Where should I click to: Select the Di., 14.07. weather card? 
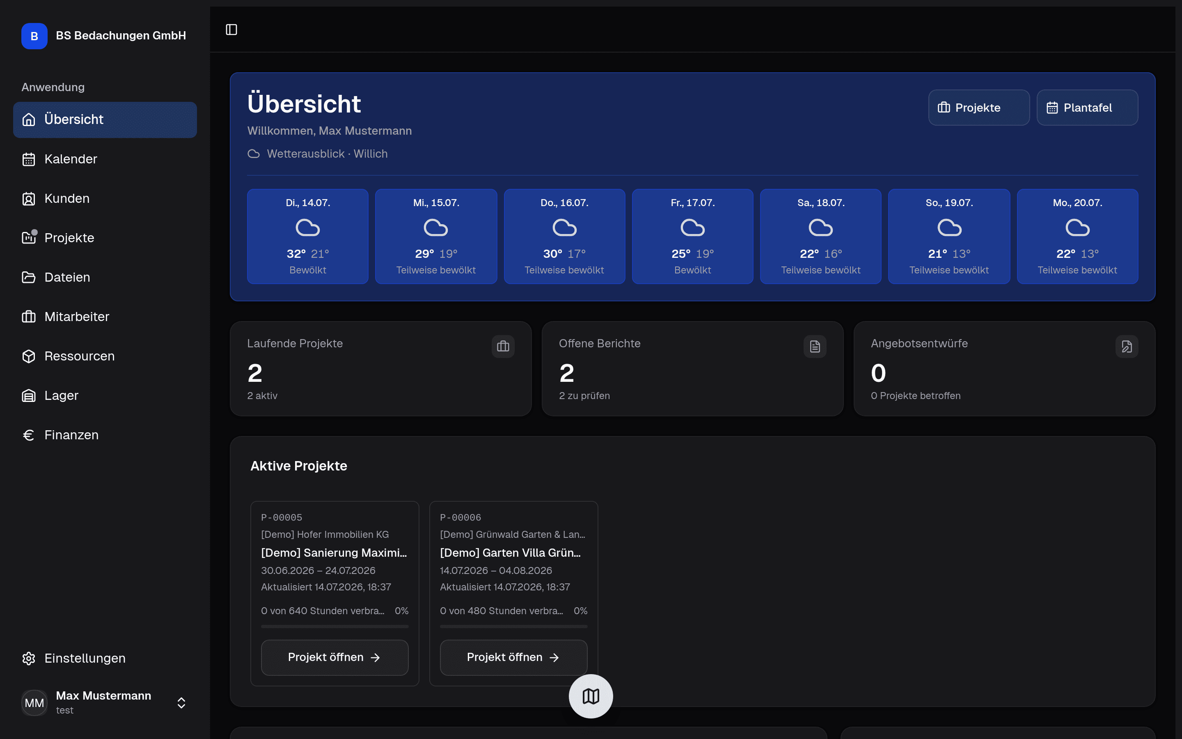tap(308, 236)
